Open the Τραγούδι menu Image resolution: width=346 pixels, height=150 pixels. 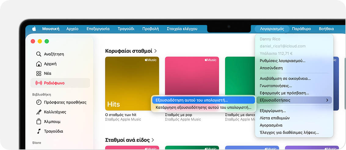tap(126, 29)
